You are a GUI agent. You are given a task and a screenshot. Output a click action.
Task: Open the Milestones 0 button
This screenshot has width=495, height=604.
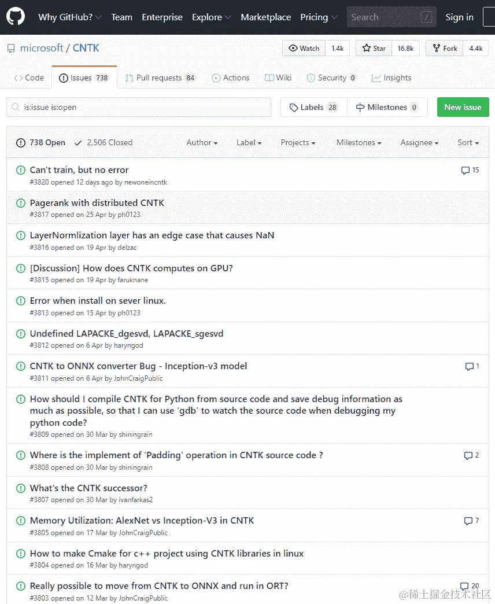tap(387, 108)
